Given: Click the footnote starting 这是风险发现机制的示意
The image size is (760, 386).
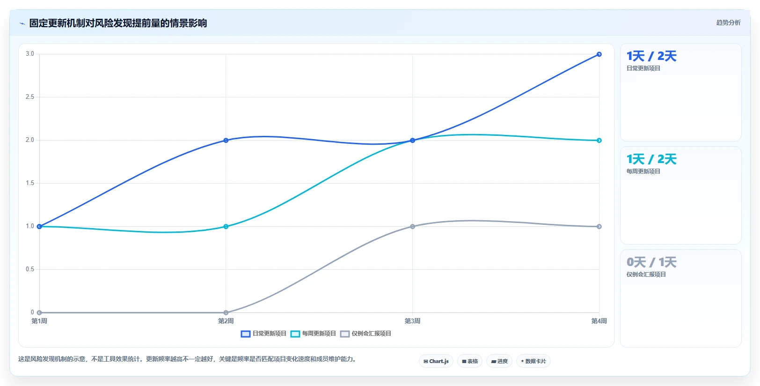Looking at the screenshot, I should coord(187,359).
